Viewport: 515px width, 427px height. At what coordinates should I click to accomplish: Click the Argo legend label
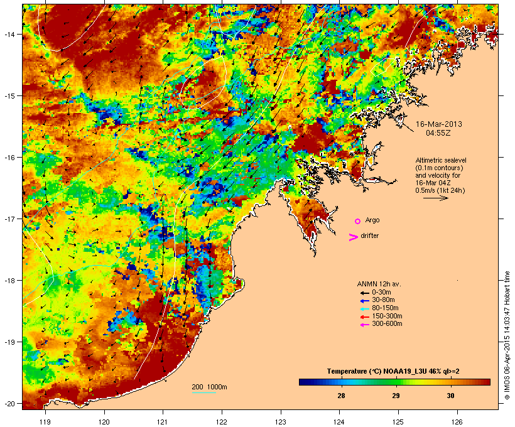click(372, 220)
